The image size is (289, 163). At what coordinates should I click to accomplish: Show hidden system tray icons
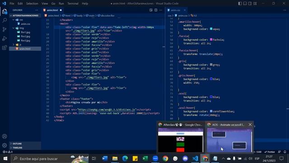pos(223,158)
